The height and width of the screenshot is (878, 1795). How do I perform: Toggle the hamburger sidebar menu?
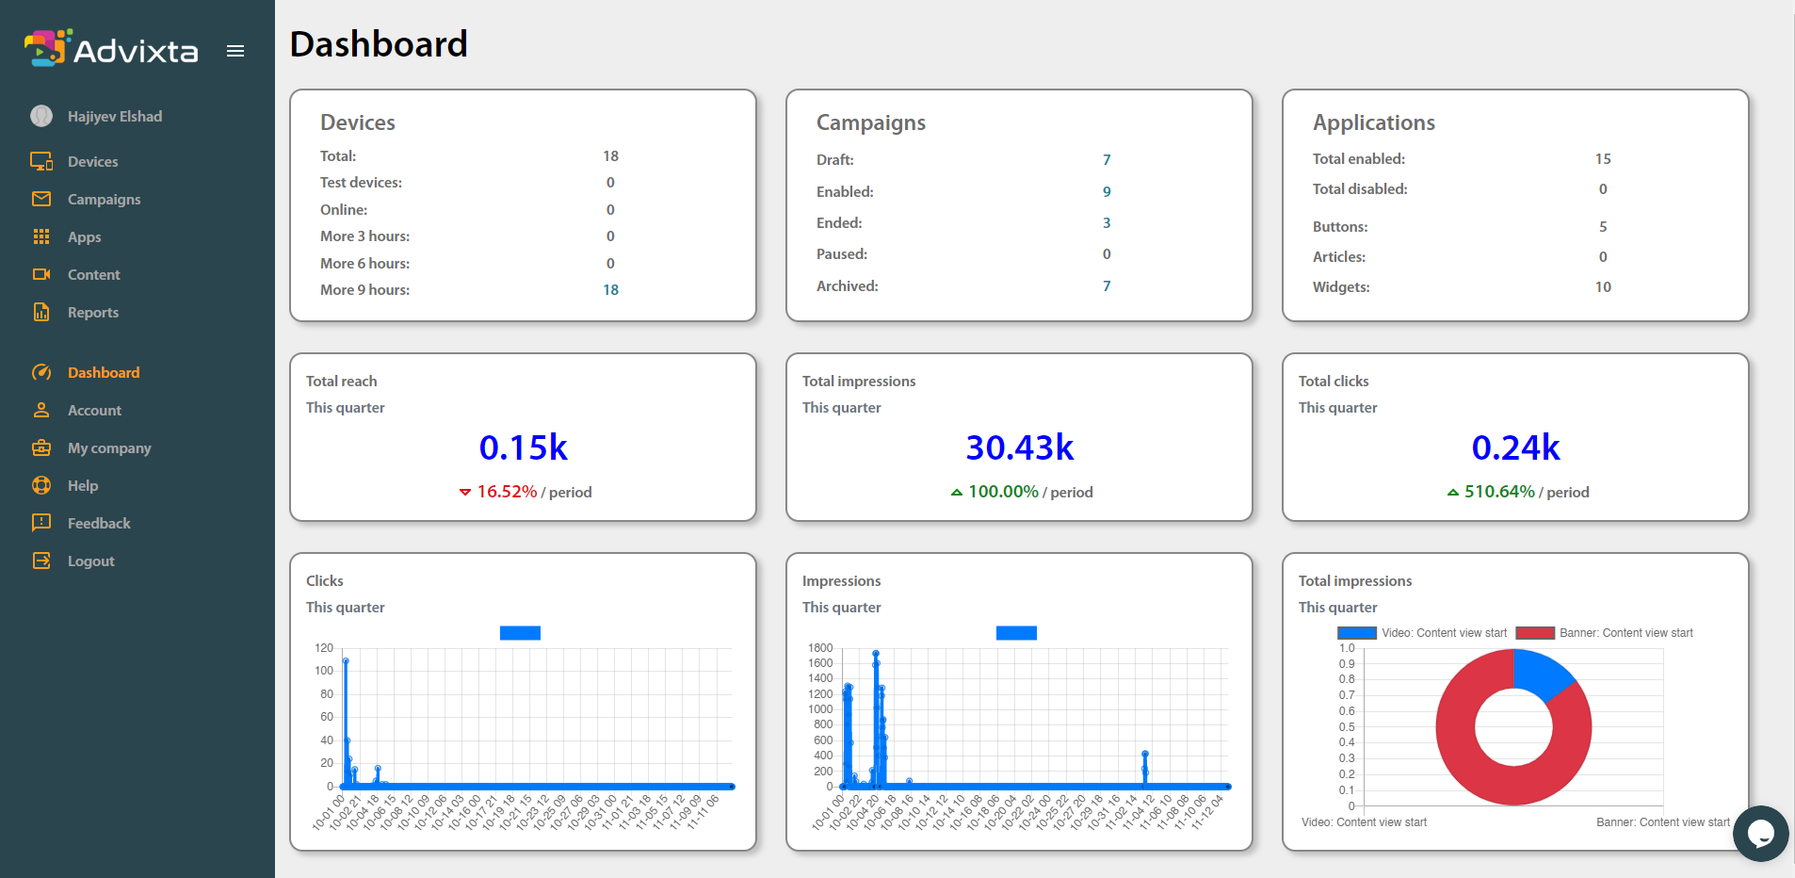tap(235, 51)
